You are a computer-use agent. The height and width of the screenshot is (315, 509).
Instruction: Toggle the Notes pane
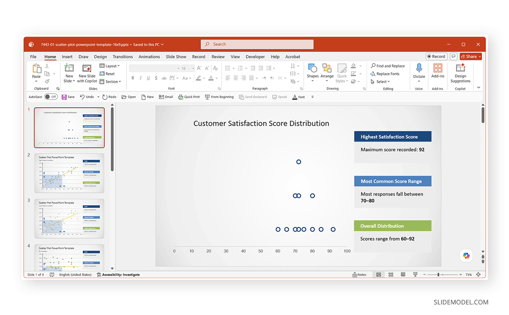coord(359,275)
